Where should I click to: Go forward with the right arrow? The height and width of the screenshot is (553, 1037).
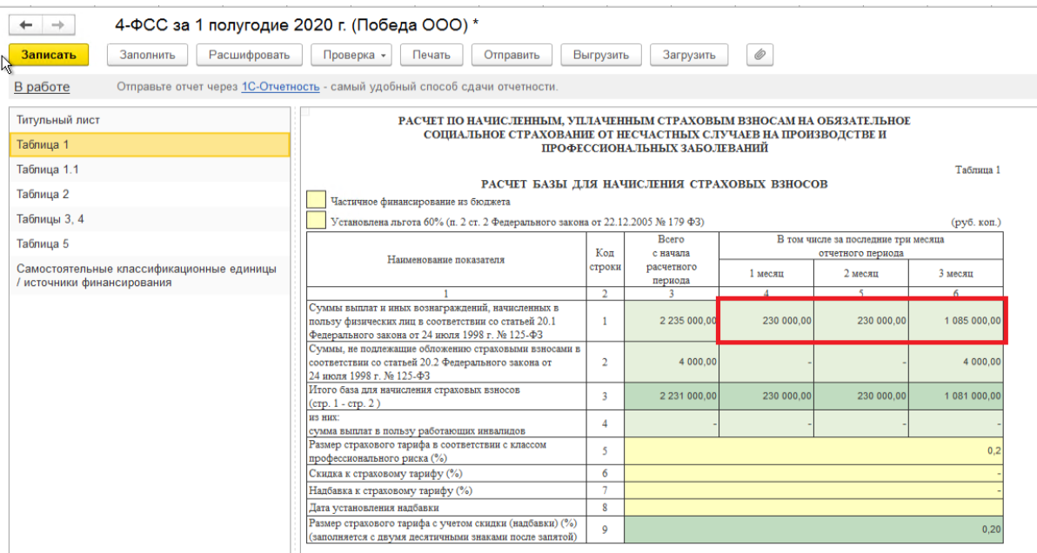58,25
